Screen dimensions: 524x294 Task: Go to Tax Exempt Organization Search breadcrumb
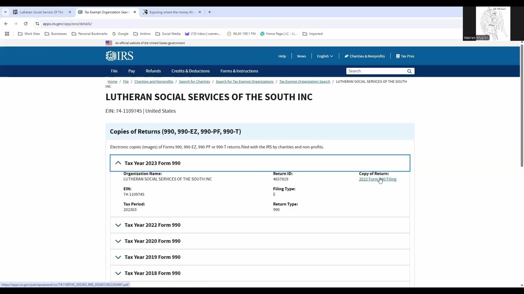click(x=305, y=82)
